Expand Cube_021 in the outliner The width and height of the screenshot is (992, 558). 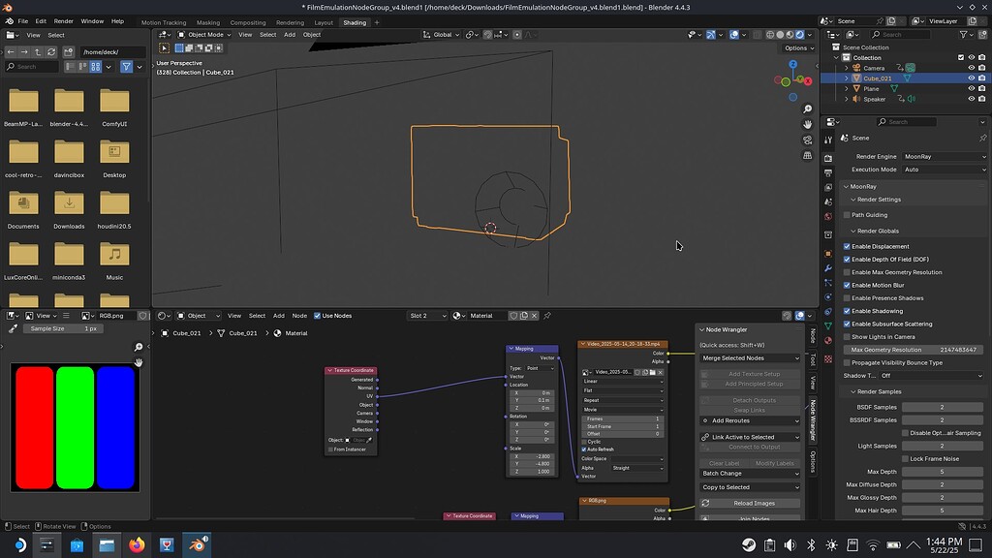847,78
